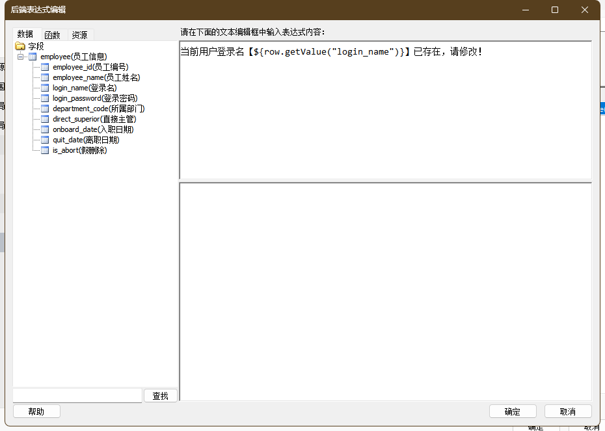Click the 字段 folder icon

click(20, 46)
